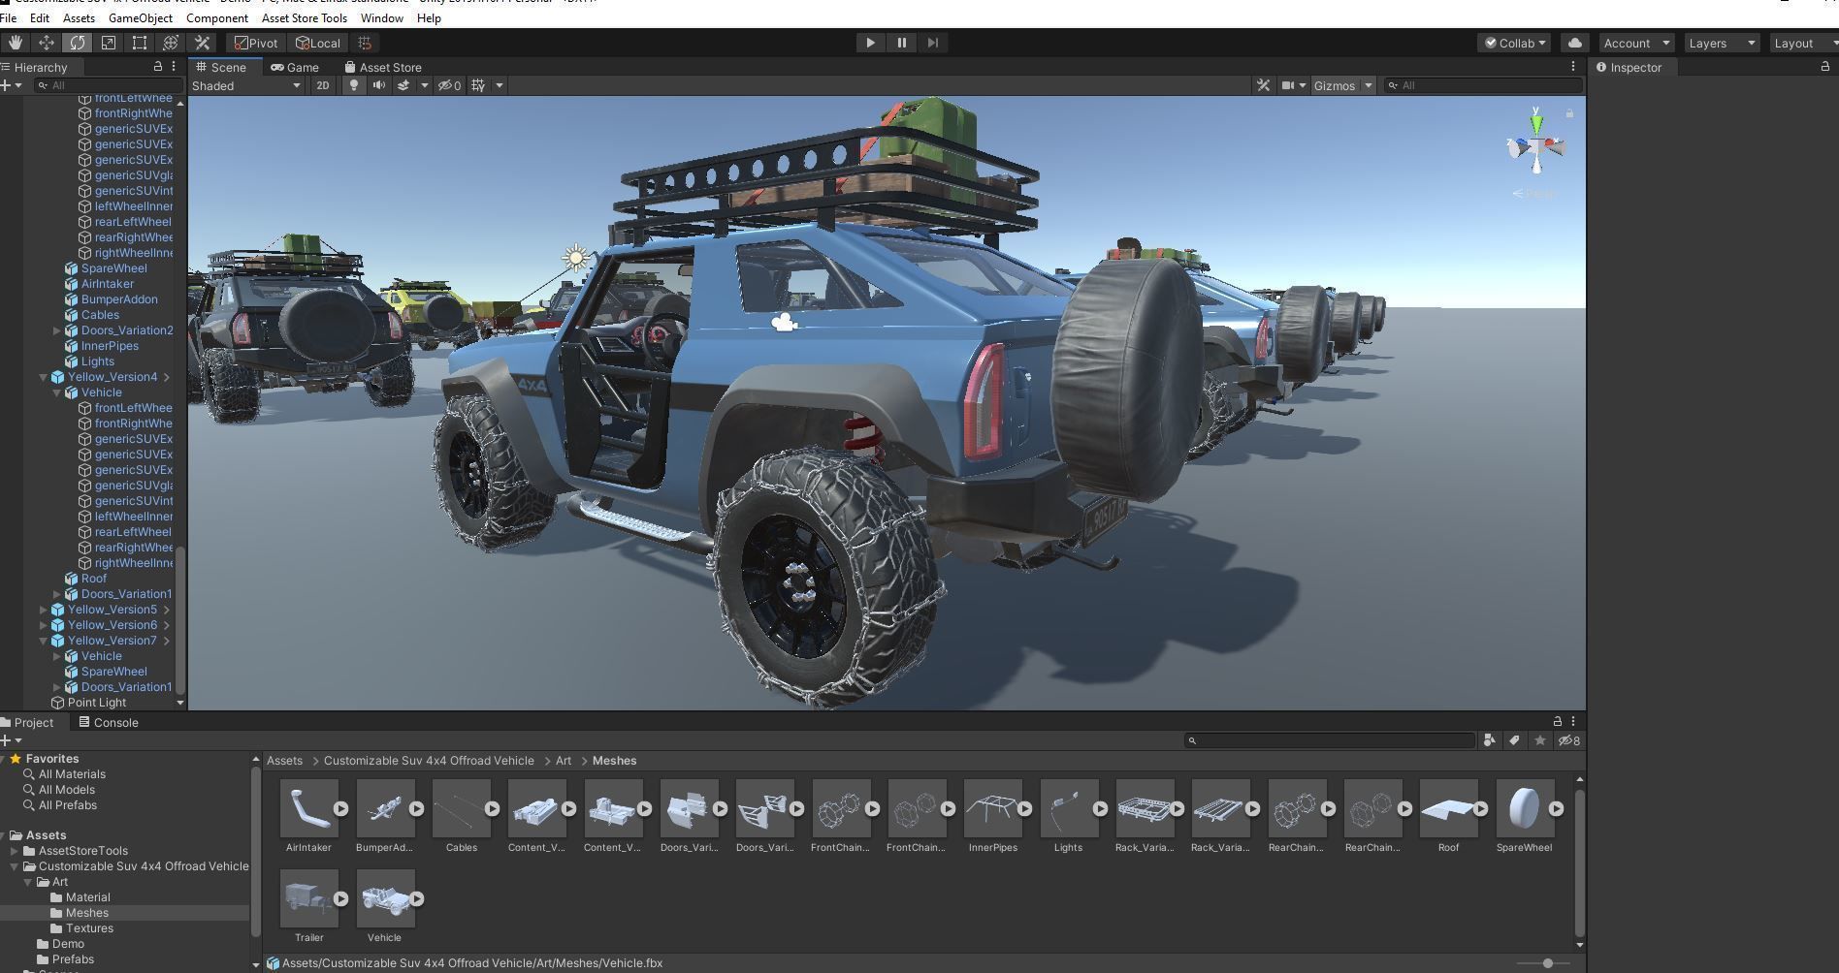This screenshot has width=1839, height=973.
Task: Select the Hand tool
Action: 15,43
